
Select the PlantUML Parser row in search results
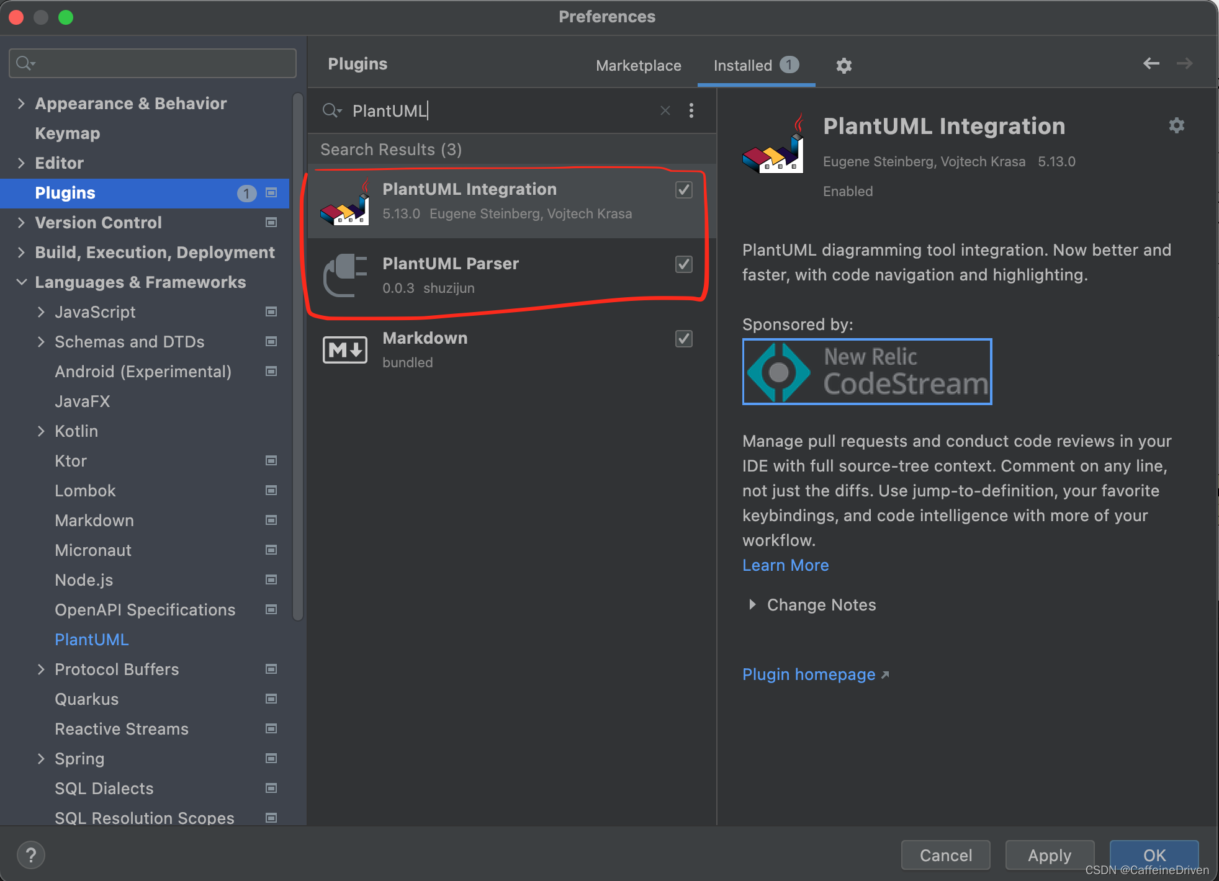pyautogui.click(x=512, y=275)
